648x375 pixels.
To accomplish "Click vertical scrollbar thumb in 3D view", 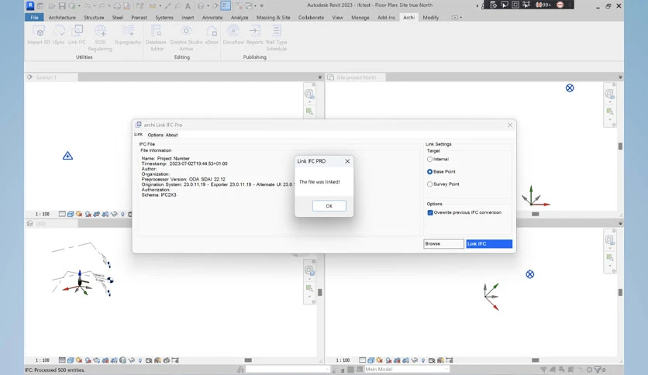I will click(320, 292).
